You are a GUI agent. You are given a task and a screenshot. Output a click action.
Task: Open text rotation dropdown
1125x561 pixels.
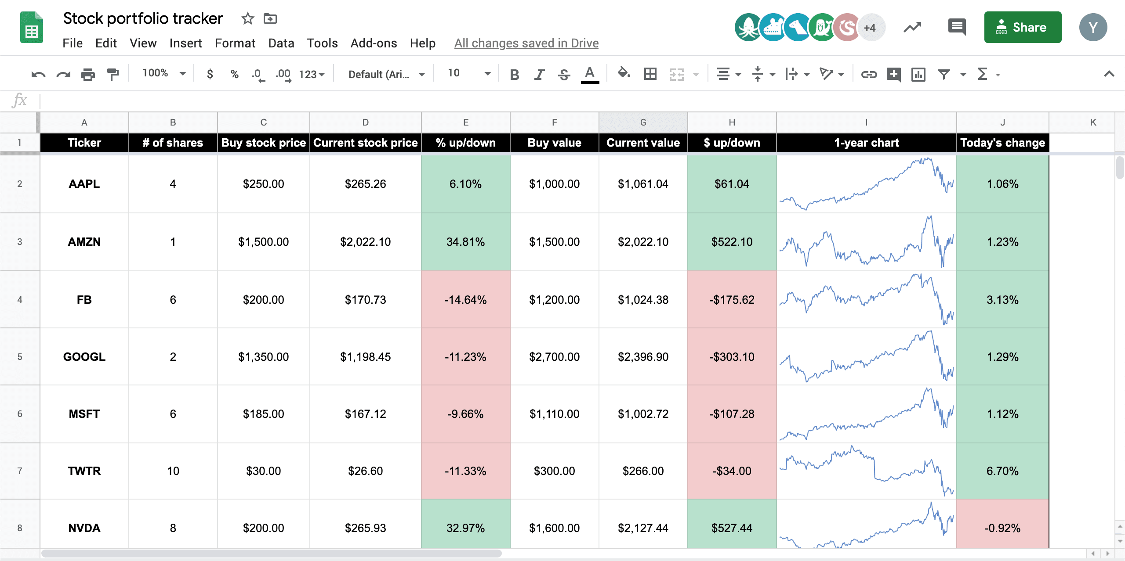point(832,74)
